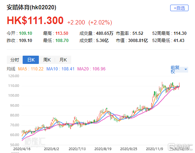Click the 2020/4/16 date axis label
This screenshot has height=153, width=195.
(x=22, y=149)
